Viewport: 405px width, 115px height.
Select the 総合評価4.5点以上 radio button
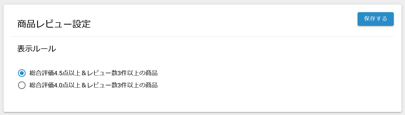[22, 73]
